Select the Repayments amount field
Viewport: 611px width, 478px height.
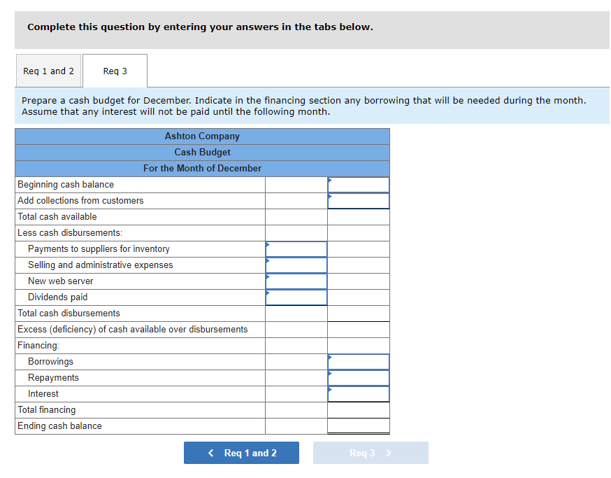pyautogui.click(x=359, y=378)
